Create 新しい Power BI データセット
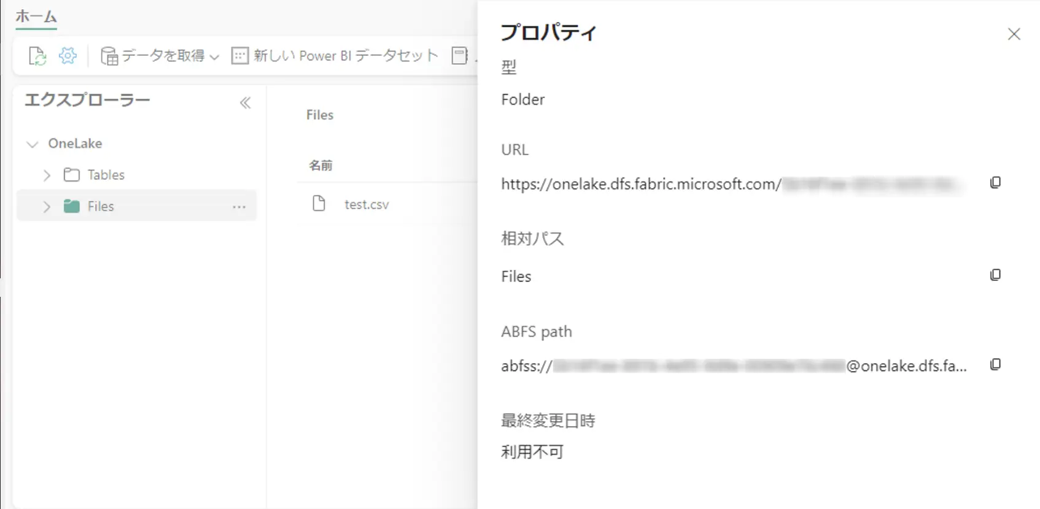This screenshot has height=509, width=1040. (335, 56)
